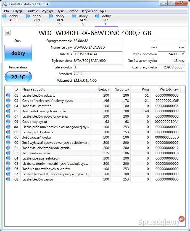Open the Język(Language) menu
The height and width of the screenshot is (231, 190).
point(94,11)
